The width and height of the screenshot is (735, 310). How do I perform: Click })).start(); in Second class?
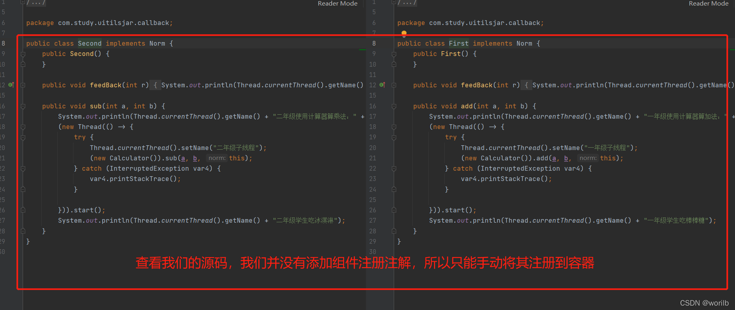point(82,210)
